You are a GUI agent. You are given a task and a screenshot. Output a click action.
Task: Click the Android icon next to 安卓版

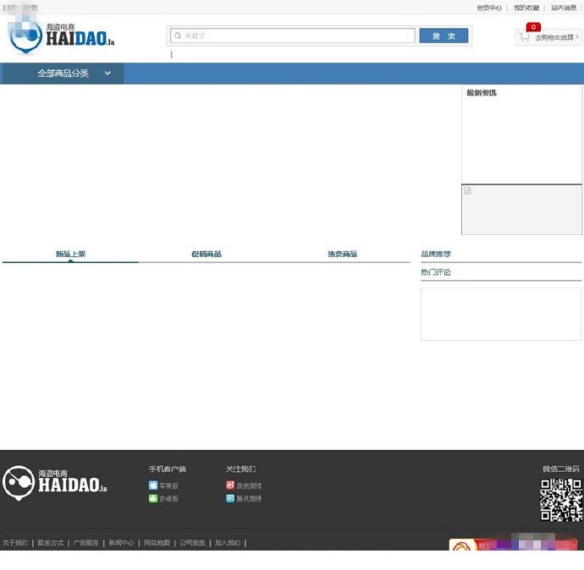click(x=153, y=498)
